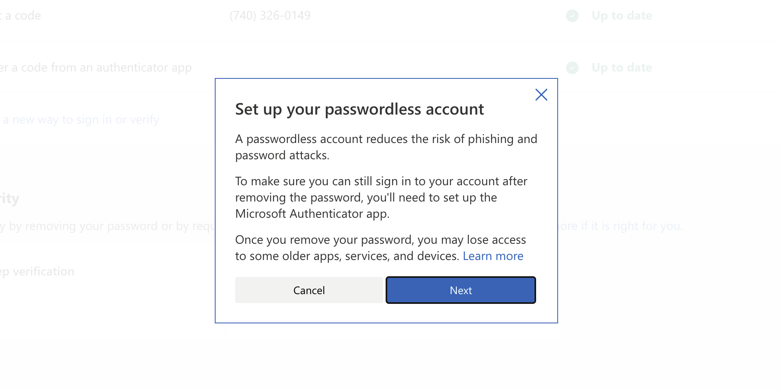Click the "Set up your passwordless account" title
Image resolution: width=781 pixels, height=390 pixels.
(x=359, y=109)
